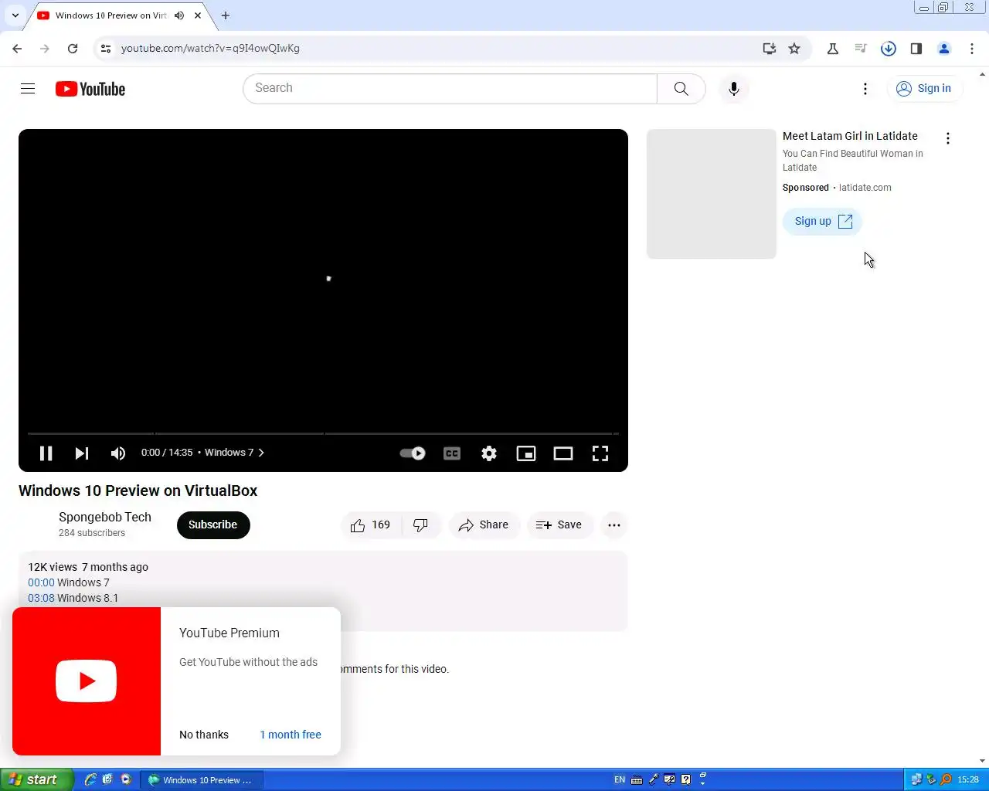Open more actions menu beside Save
Image resolution: width=989 pixels, height=791 pixels.
pos(614,525)
